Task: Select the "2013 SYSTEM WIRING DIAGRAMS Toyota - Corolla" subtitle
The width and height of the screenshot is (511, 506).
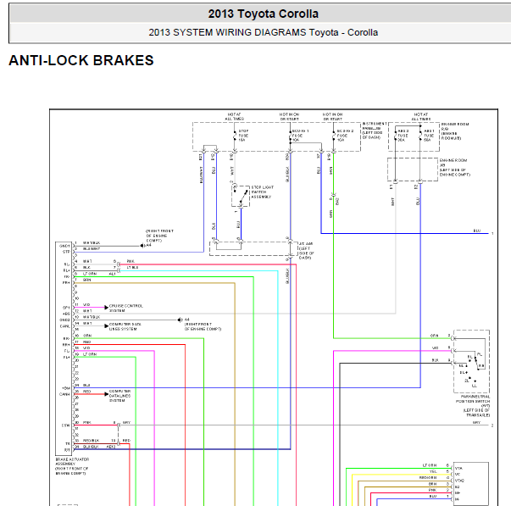Action: pos(264,32)
